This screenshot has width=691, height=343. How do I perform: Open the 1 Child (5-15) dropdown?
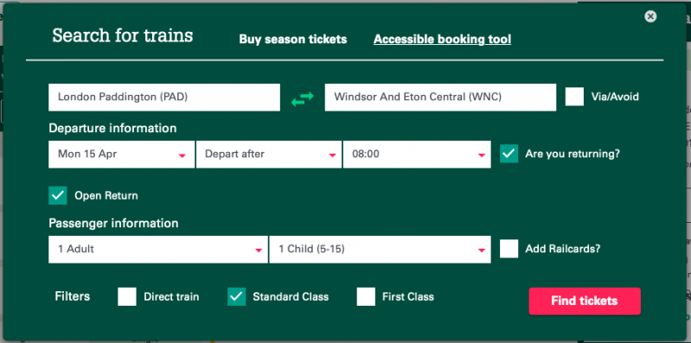click(380, 249)
